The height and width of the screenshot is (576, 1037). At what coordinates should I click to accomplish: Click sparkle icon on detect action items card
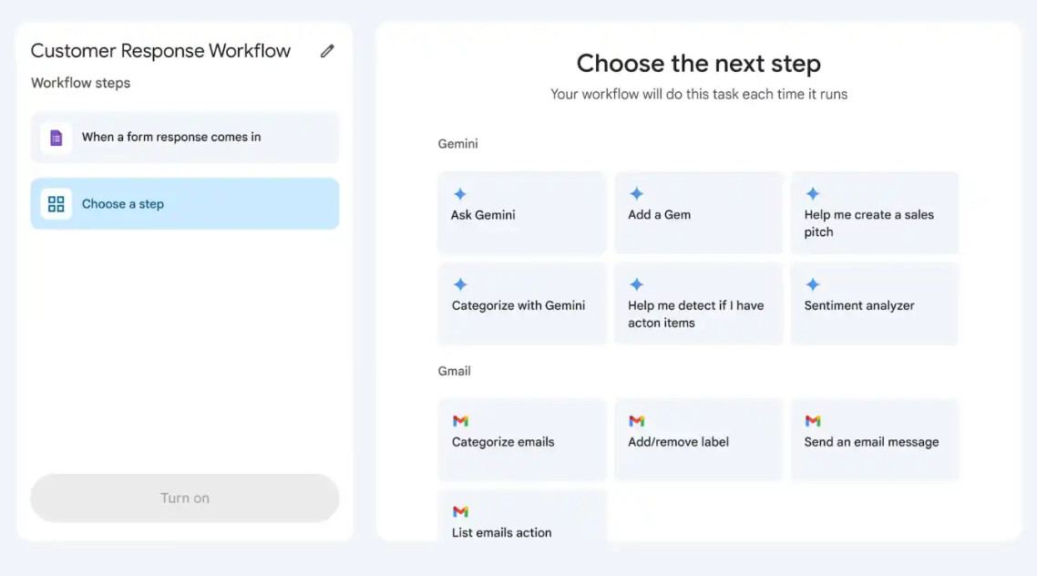tap(636, 284)
